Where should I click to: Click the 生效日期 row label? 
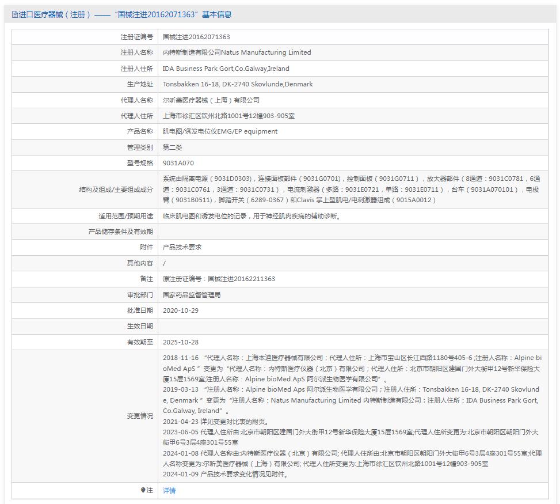140,327
